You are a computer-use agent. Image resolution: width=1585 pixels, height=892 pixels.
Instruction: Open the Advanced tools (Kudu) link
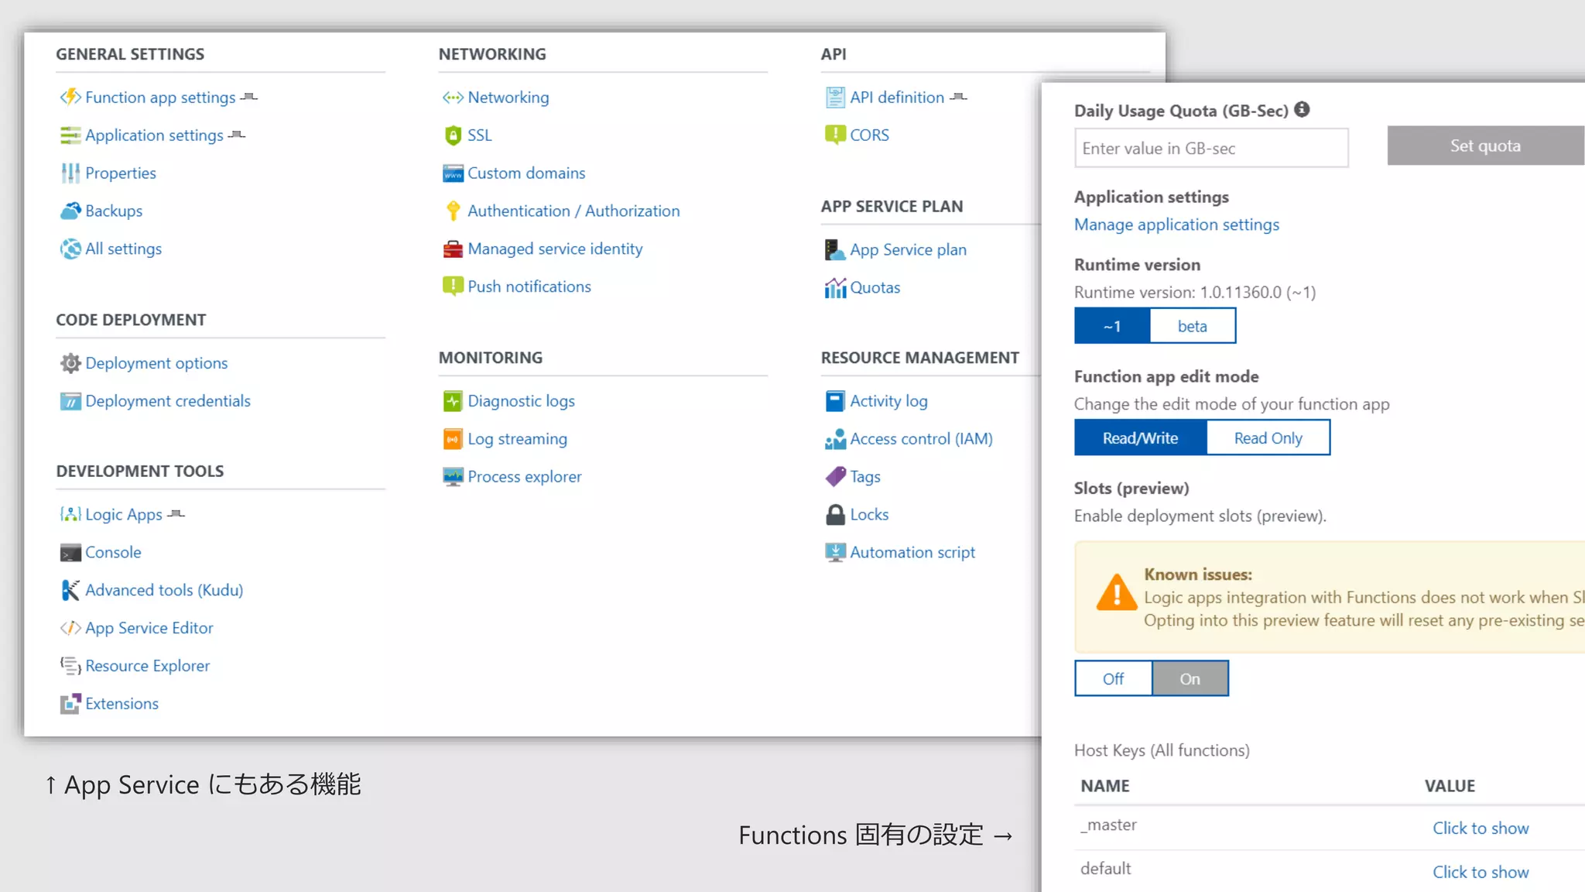click(x=164, y=590)
